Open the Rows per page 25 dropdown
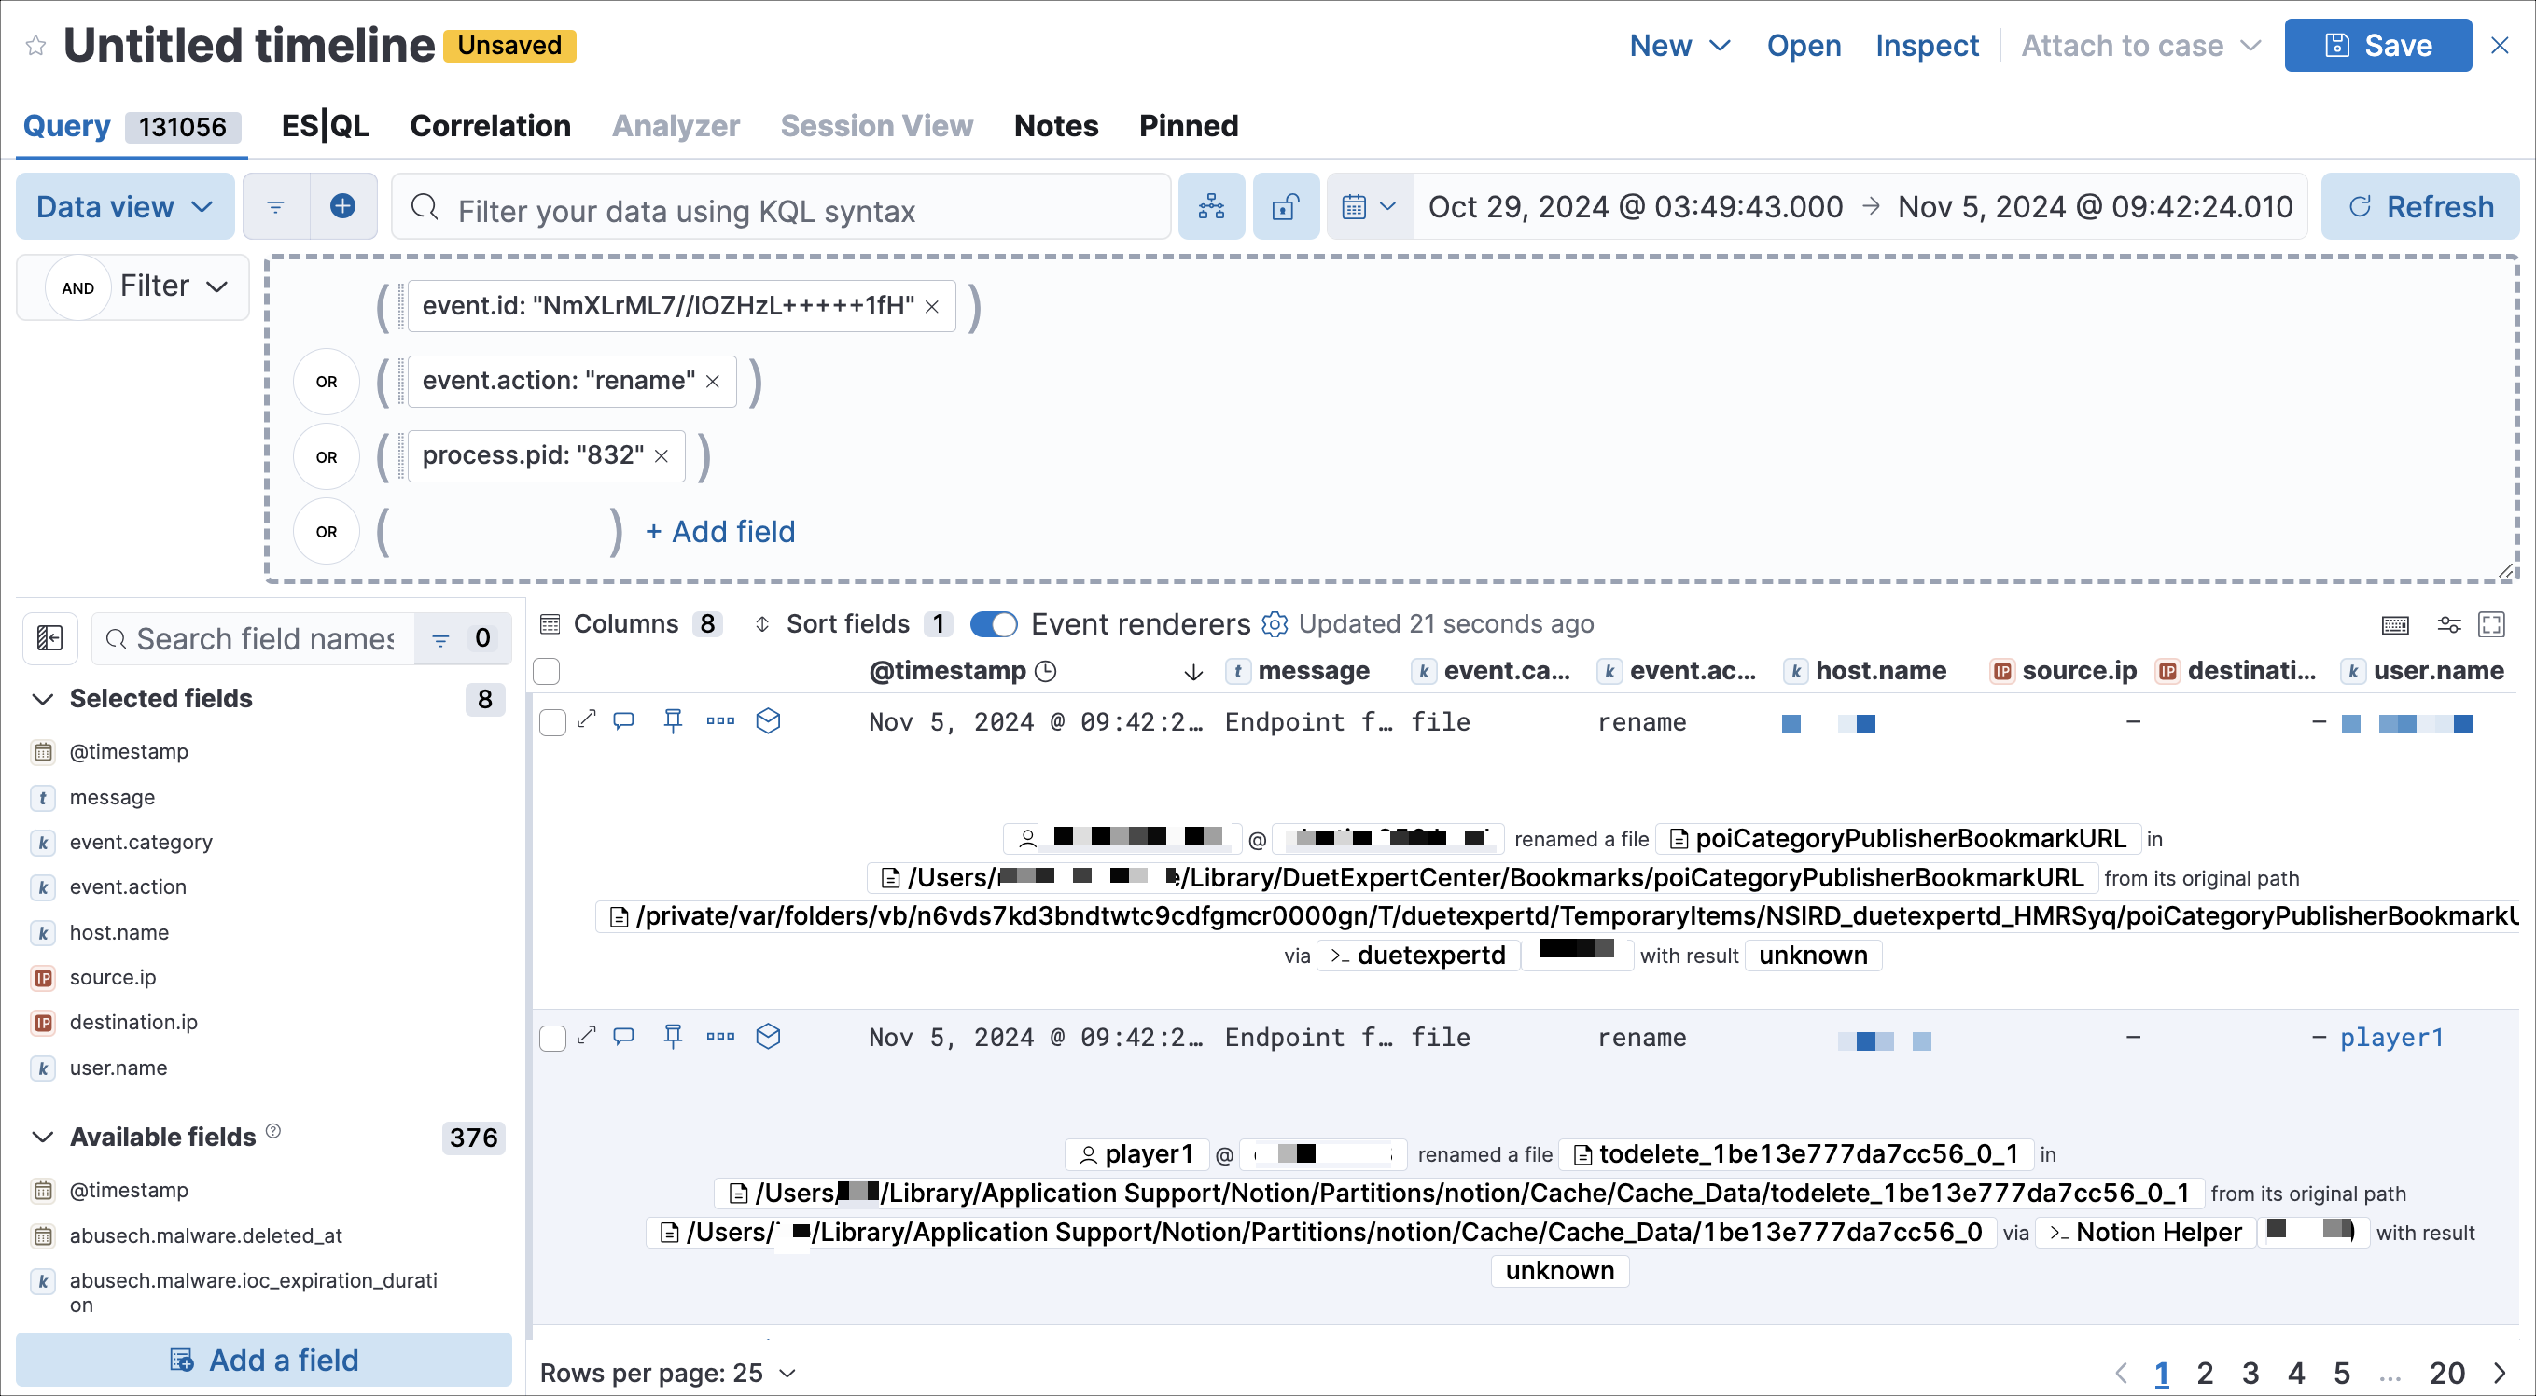This screenshot has width=2536, height=1396. [669, 1373]
